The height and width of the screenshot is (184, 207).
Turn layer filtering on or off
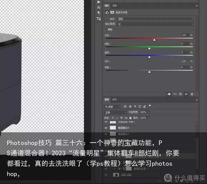click(150, 105)
